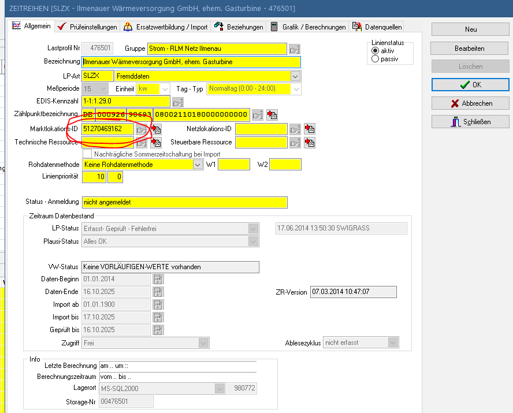513x413 pixels.
Task: Enable Nachträgliche Sommerzeitschaltung bei Import checkbox
Action: (x=87, y=154)
